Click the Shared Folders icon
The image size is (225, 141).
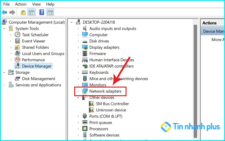point(17,47)
